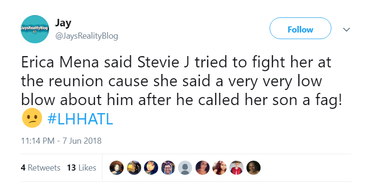Open liker avatar with dark blue background selfie

tap(151, 168)
